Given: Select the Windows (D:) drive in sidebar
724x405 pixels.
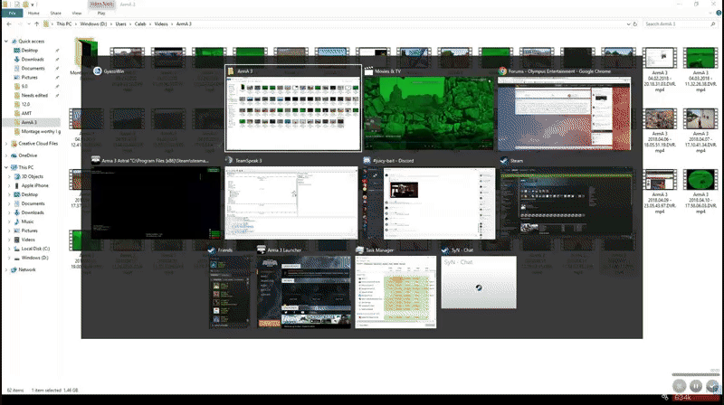Looking at the screenshot, I should (x=34, y=258).
